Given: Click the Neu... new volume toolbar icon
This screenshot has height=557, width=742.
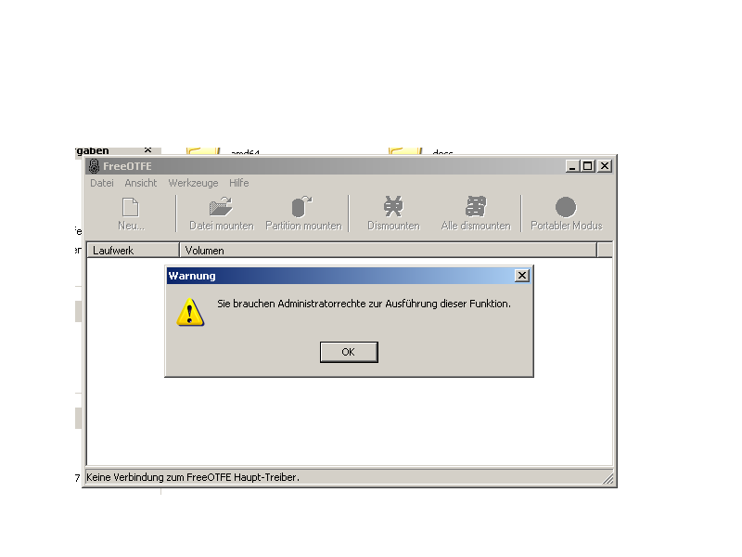Looking at the screenshot, I should pyautogui.click(x=131, y=207).
